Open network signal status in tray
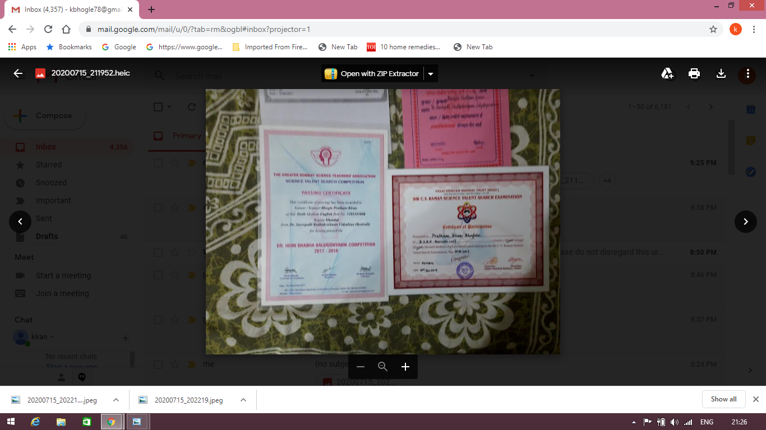 pos(688,422)
